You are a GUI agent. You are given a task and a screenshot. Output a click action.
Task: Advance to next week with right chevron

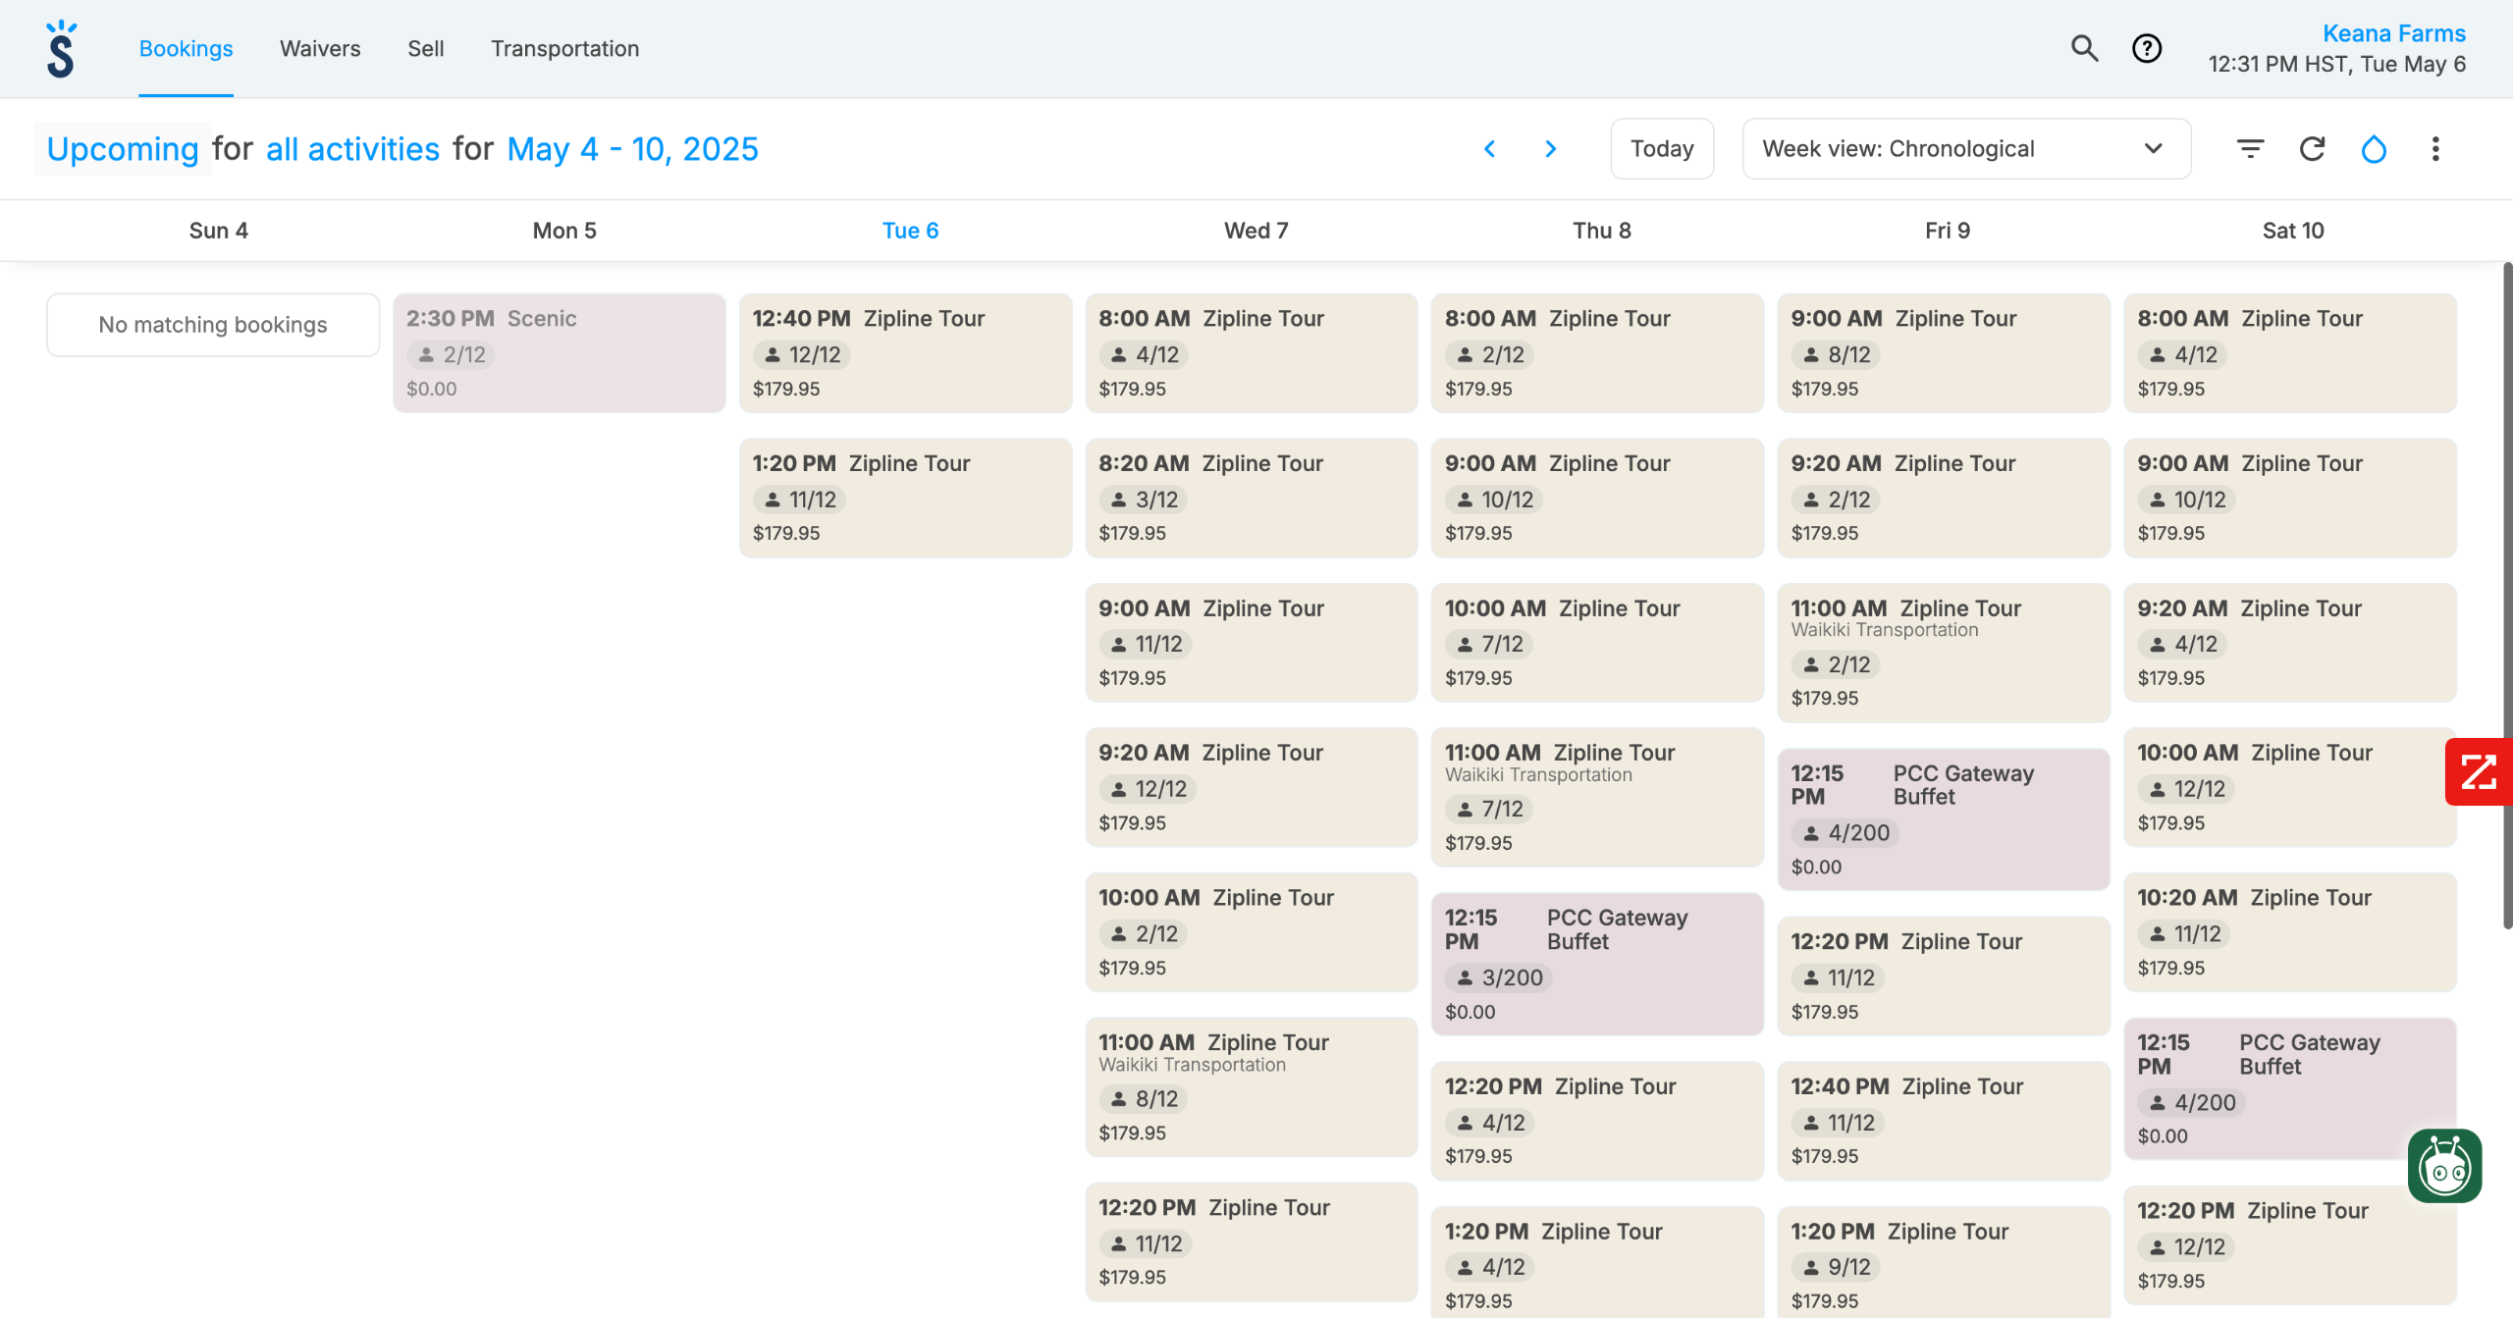[x=1551, y=149]
